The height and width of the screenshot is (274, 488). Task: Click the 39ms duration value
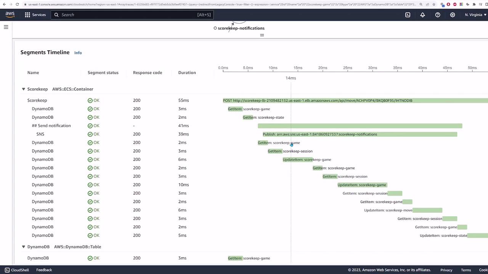pos(183,134)
